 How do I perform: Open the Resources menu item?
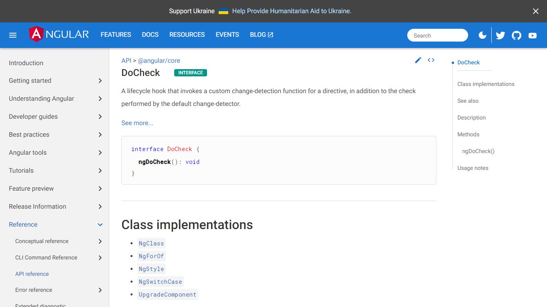pos(187,35)
